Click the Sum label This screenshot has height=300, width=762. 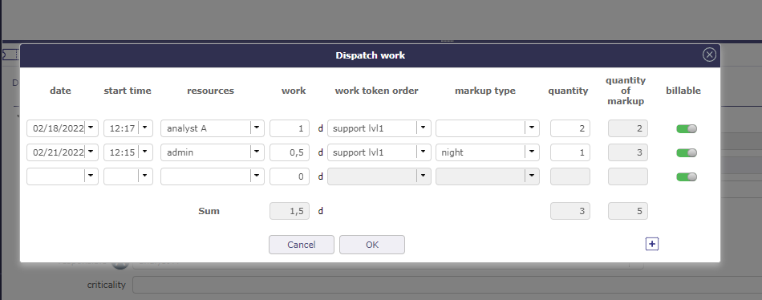(209, 211)
